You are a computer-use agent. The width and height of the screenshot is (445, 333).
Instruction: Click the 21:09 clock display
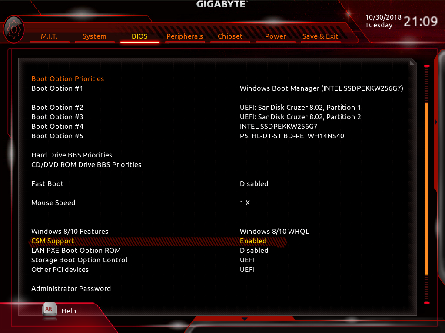point(421,22)
